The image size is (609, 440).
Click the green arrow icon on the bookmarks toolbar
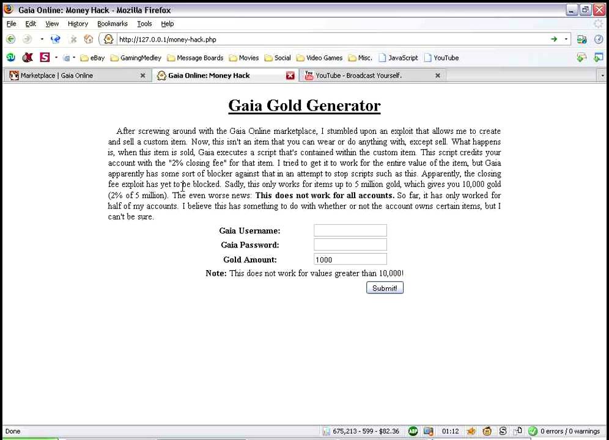581,57
